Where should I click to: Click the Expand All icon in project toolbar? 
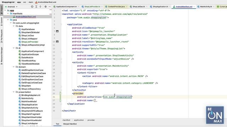36,7
